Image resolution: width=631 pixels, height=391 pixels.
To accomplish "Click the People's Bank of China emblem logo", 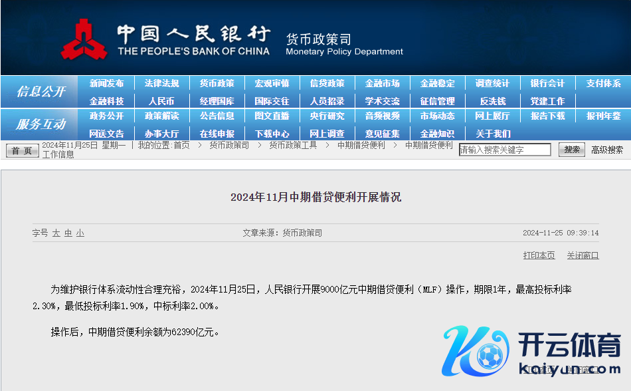I will point(84,40).
